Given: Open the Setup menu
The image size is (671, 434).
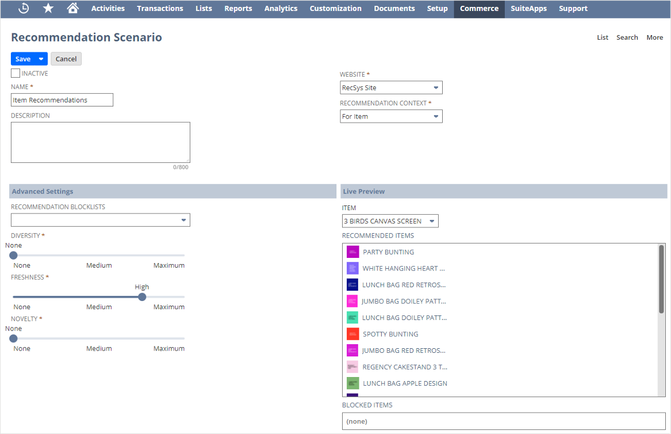Looking at the screenshot, I should click(438, 9).
